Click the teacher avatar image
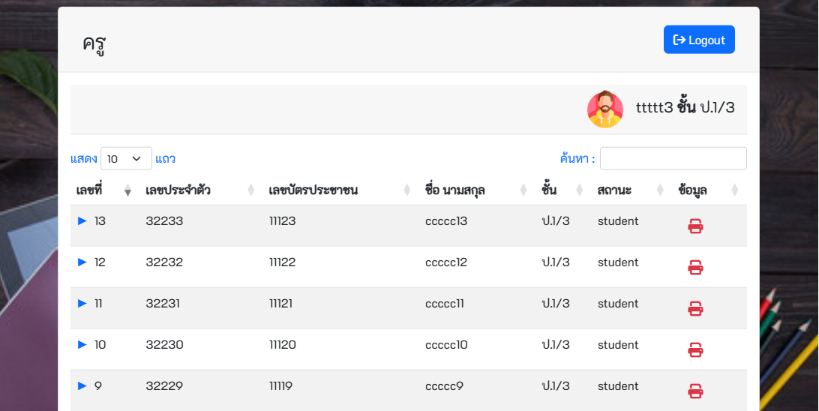The height and width of the screenshot is (411, 819). (604, 109)
